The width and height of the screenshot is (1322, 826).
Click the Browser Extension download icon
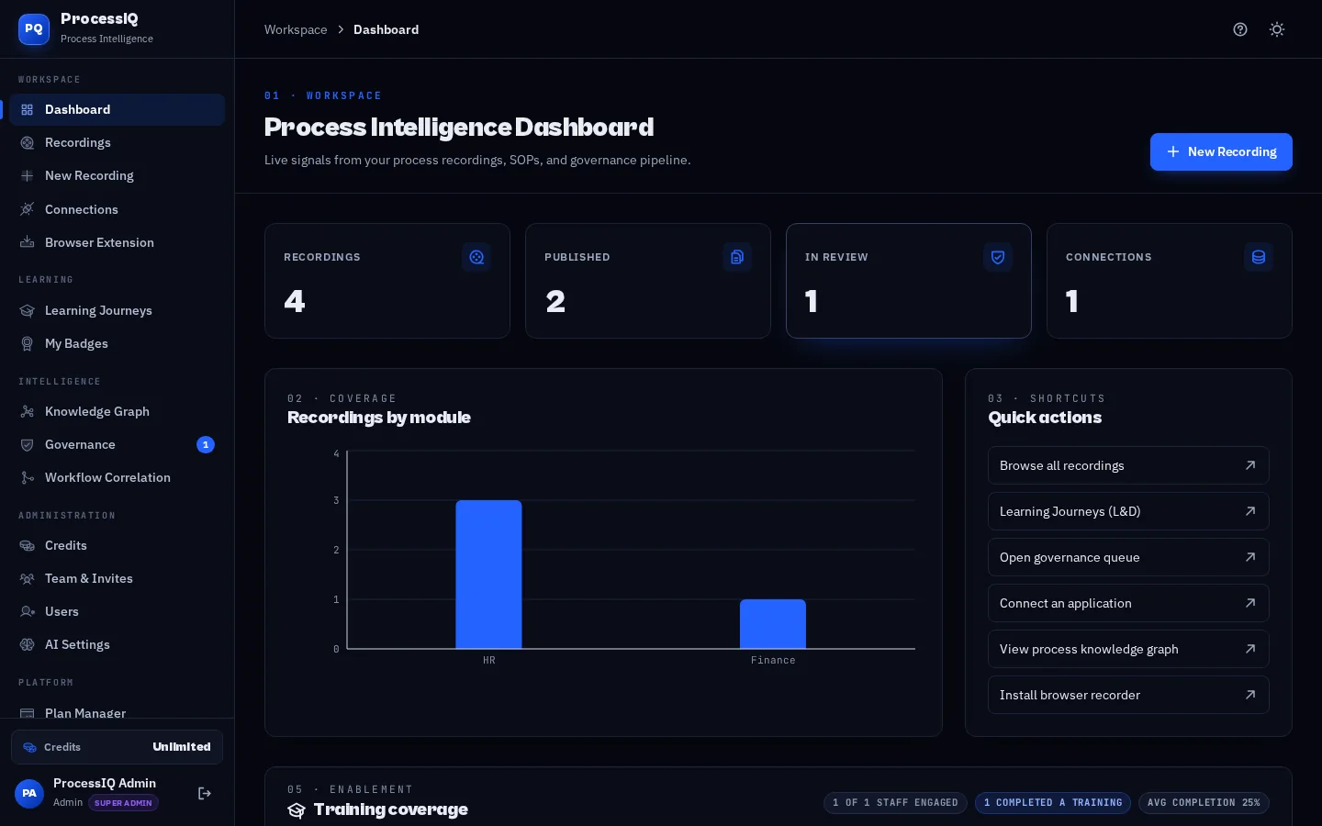[x=28, y=242]
